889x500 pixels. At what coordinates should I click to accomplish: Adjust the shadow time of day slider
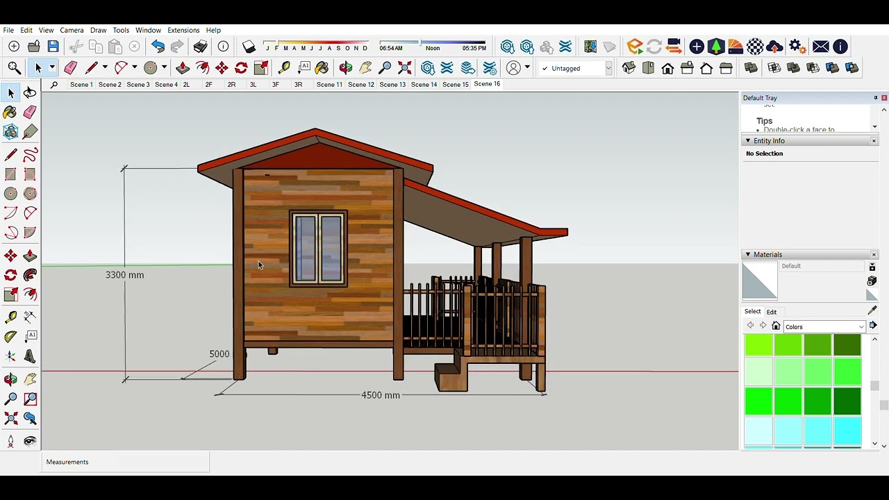(x=432, y=46)
